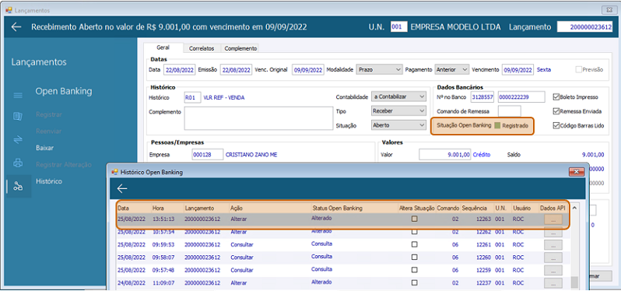The width and height of the screenshot is (621, 291).
Task: Open the Modalidade dropdown
Action: (379, 69)
